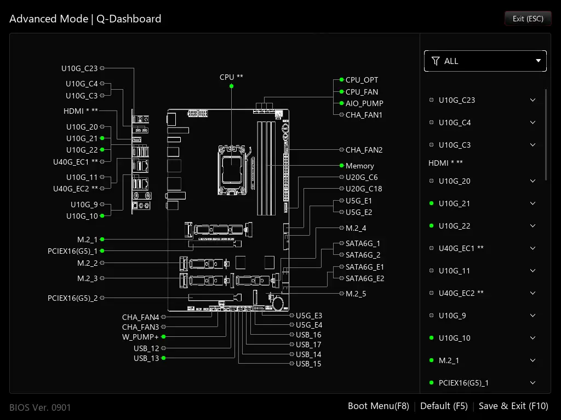Click the CPU socket on motherboard diagram
The height and width of the screenshot is (420, 561).
point(232,170)
